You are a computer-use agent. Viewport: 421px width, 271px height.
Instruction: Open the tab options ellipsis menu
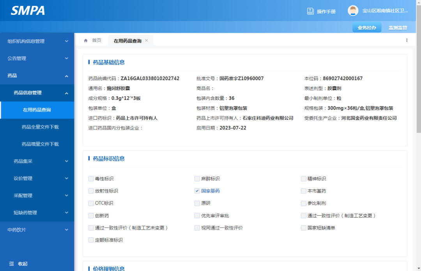pos(407,40)
